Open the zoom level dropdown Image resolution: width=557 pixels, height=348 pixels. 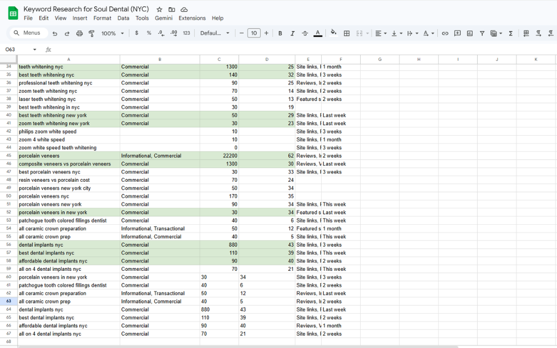pyautogui.click(x=112, y=33)
